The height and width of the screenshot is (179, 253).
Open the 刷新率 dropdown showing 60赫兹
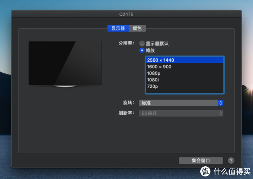[x=182, y=113]
